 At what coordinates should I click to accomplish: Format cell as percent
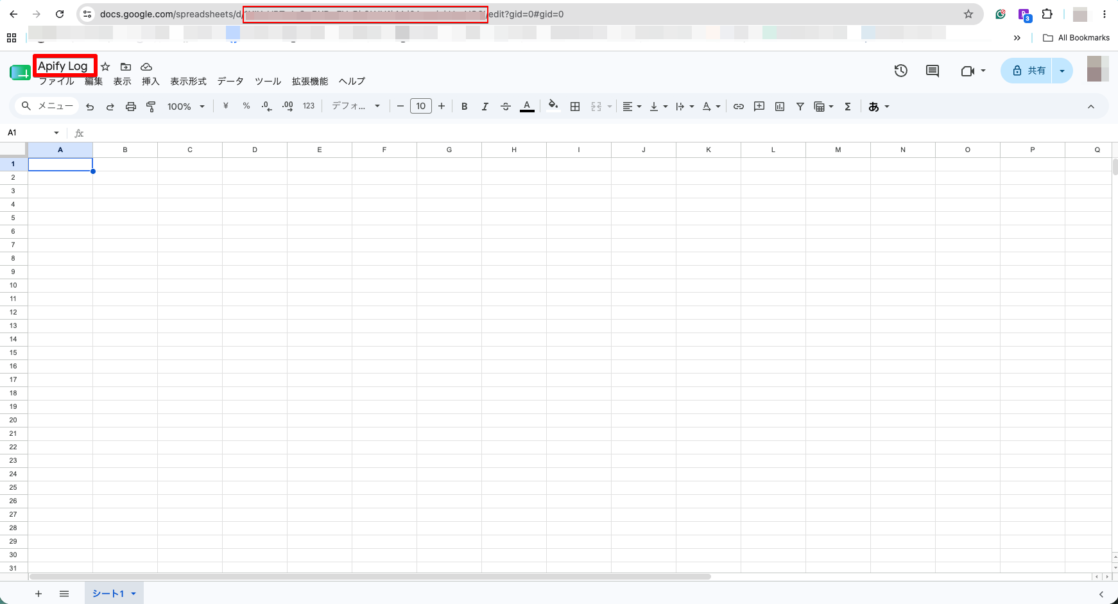coord(246,107)
